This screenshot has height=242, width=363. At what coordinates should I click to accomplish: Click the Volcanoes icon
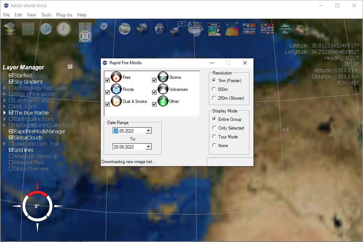click(163, 89)
